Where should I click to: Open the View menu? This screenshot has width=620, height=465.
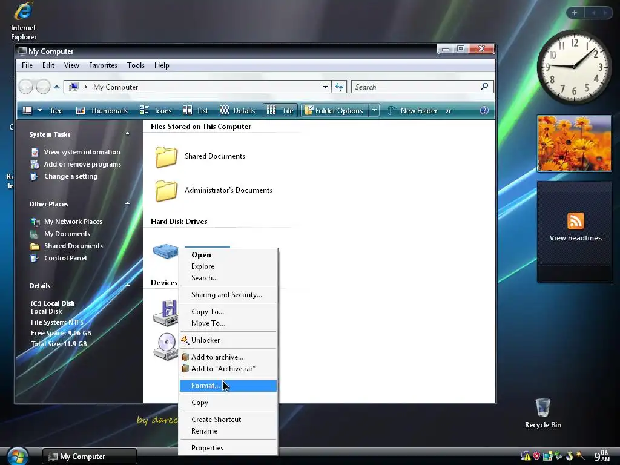point(71,65)
